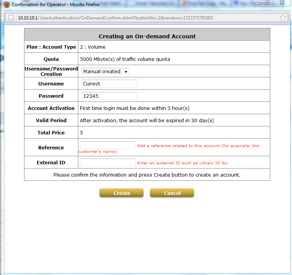The image size is (292, 275).
Task: Click the Account Activation 3 hour(s) text
Action: [135, 108]
